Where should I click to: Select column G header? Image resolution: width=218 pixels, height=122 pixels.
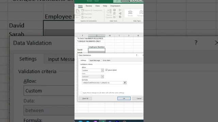(x=97, y=36)
